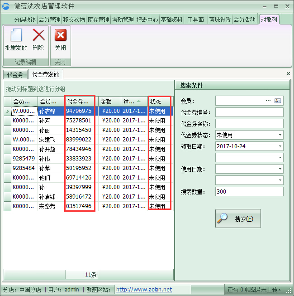Close the 代金券发放 panel with small X
The image size is (294, 296).
[288, 73]
